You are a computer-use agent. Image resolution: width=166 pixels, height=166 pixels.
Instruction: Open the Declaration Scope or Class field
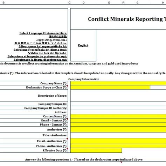(x=110, y=88)
